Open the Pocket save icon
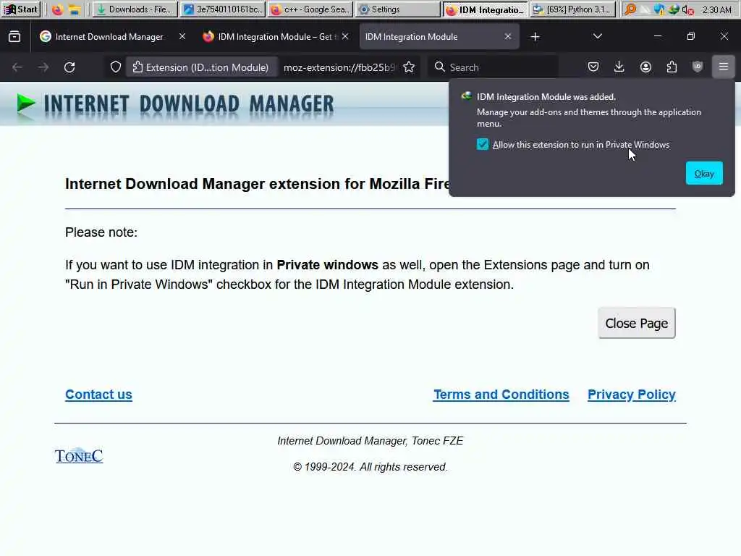 (593, 67)
